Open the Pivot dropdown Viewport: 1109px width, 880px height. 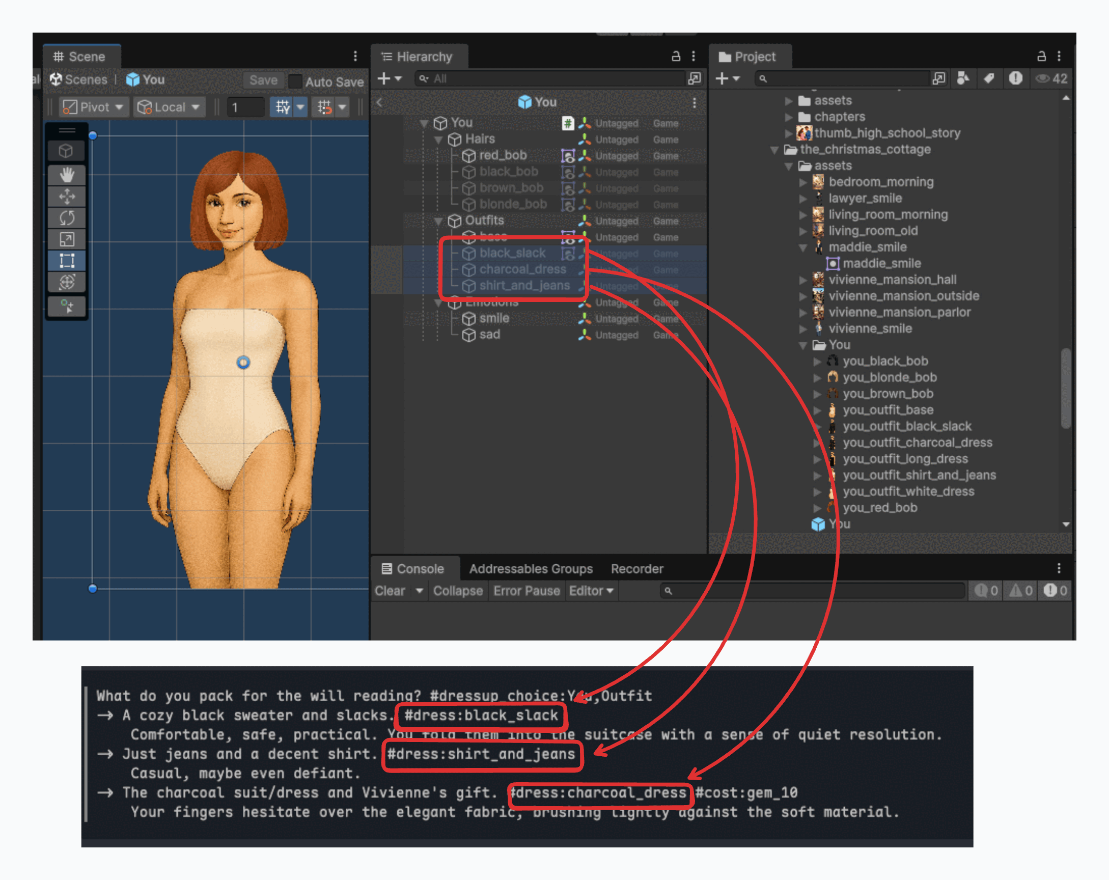click(x=93, y=106)
